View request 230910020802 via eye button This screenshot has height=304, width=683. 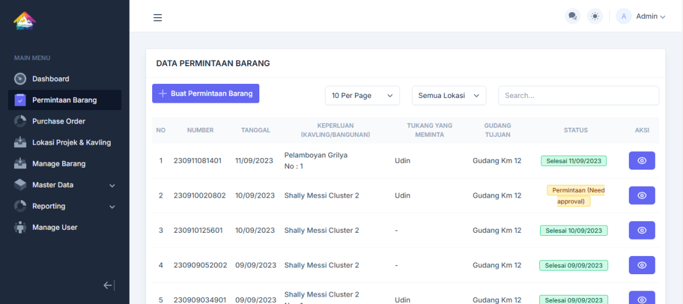[x=642, y=195]
